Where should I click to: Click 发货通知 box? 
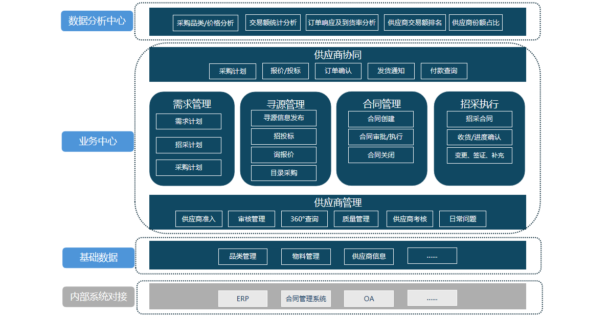tap(391, 71)
